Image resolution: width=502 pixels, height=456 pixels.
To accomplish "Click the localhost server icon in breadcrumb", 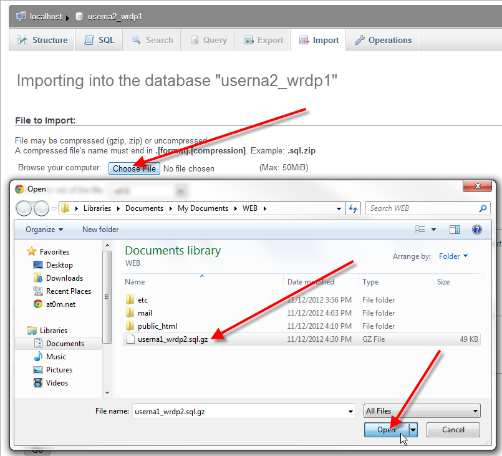I will (21, 16).
